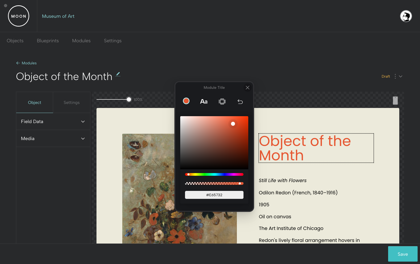Open the frame layout icon in popup

222,101
